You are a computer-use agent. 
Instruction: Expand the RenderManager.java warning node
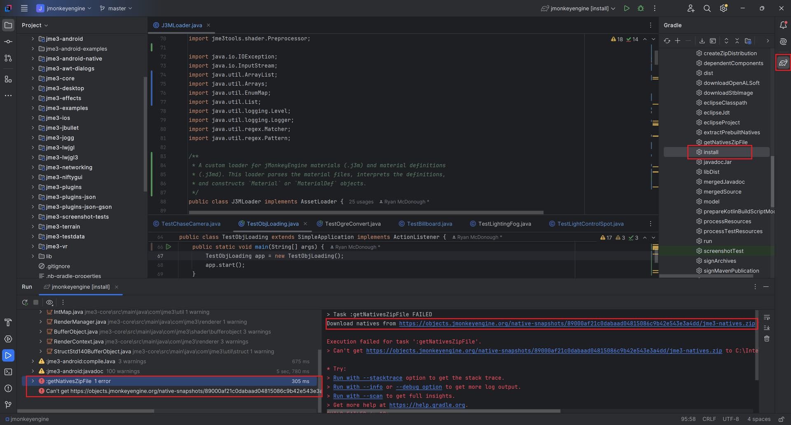pos(40,322)
